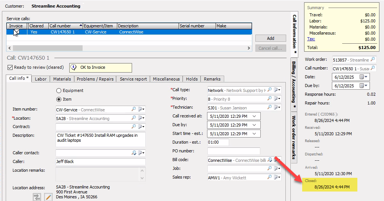This screenshot has width=384, height=201.
Task: Open lookup magnifier for Work order field
Action: 373,59
